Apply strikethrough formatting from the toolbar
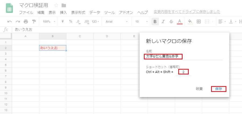242x114 pixels. tap(171, 22)
